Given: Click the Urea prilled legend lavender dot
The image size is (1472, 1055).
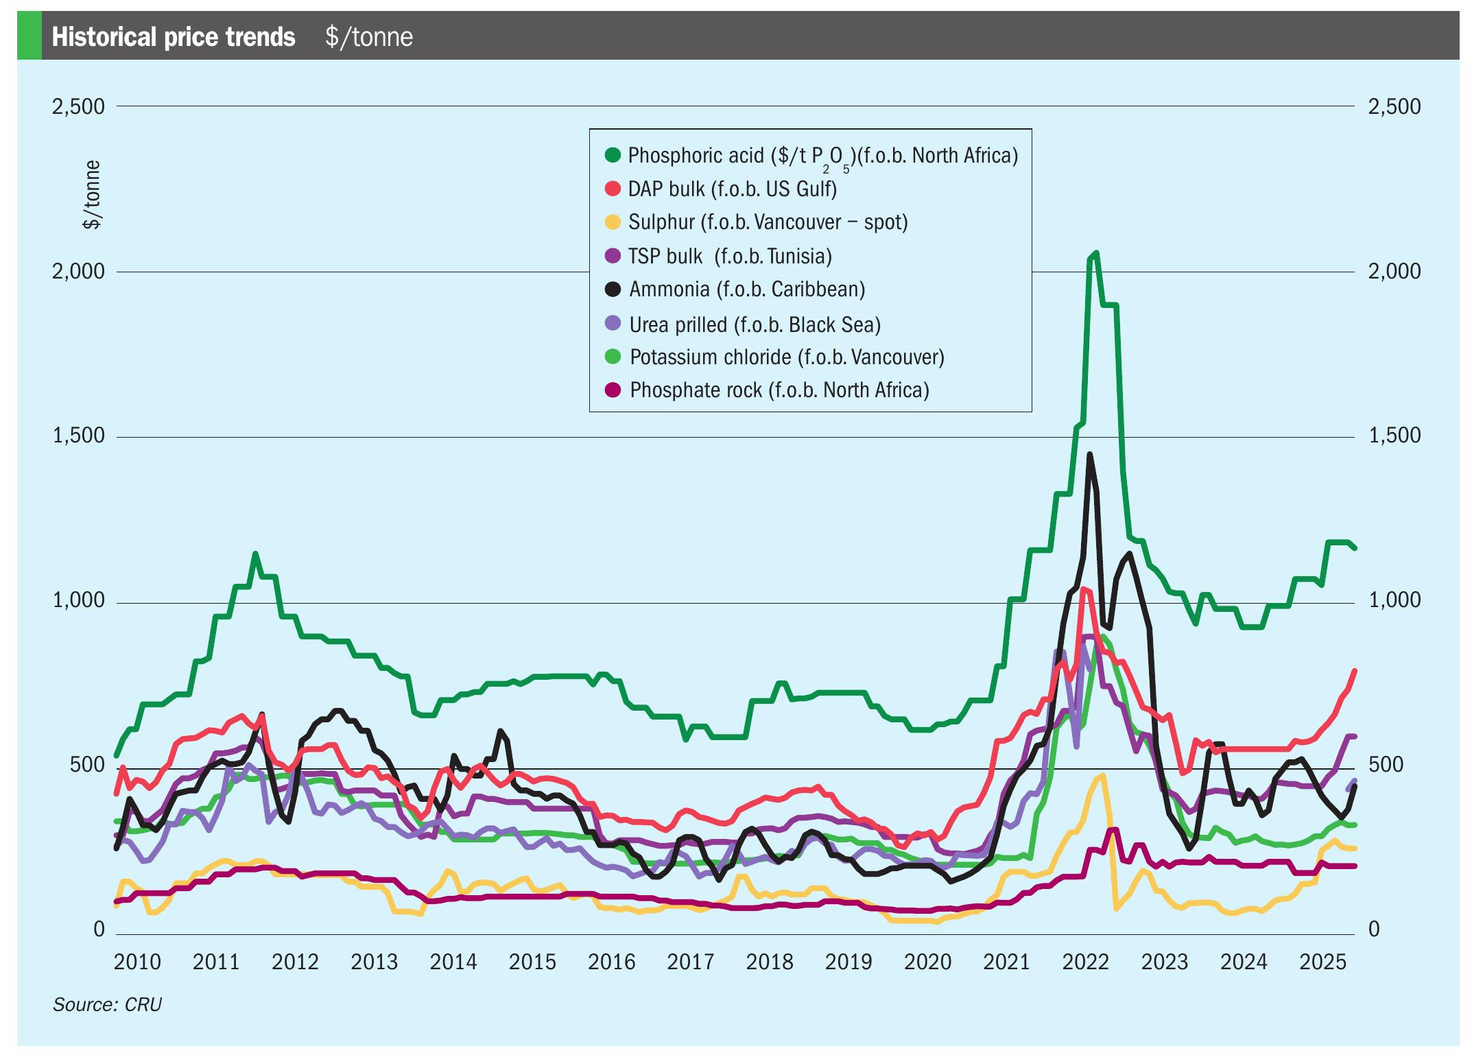Looking at the screenshot, I should (x=613, y=323).
